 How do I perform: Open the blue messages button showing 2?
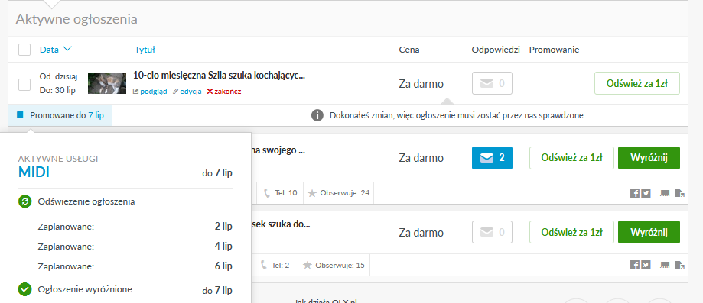(492, 157)
